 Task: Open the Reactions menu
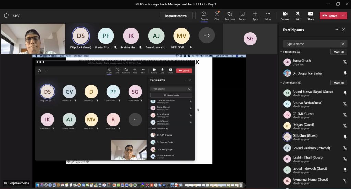coord(230,16)
